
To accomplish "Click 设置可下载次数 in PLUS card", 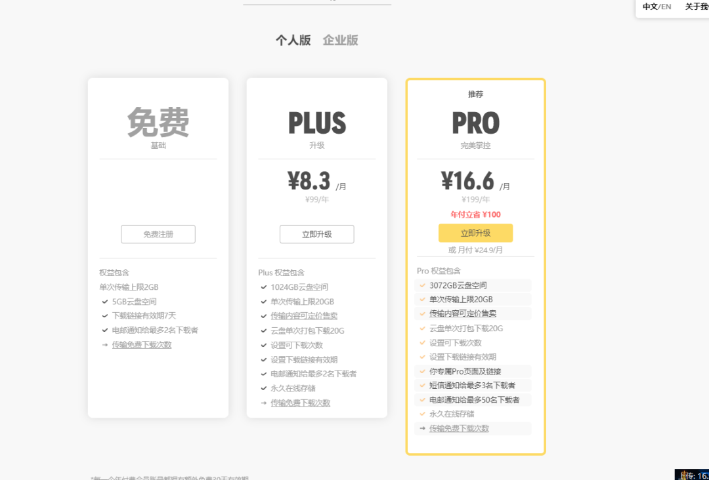I will pyautogui.click(x=297, y=346).
